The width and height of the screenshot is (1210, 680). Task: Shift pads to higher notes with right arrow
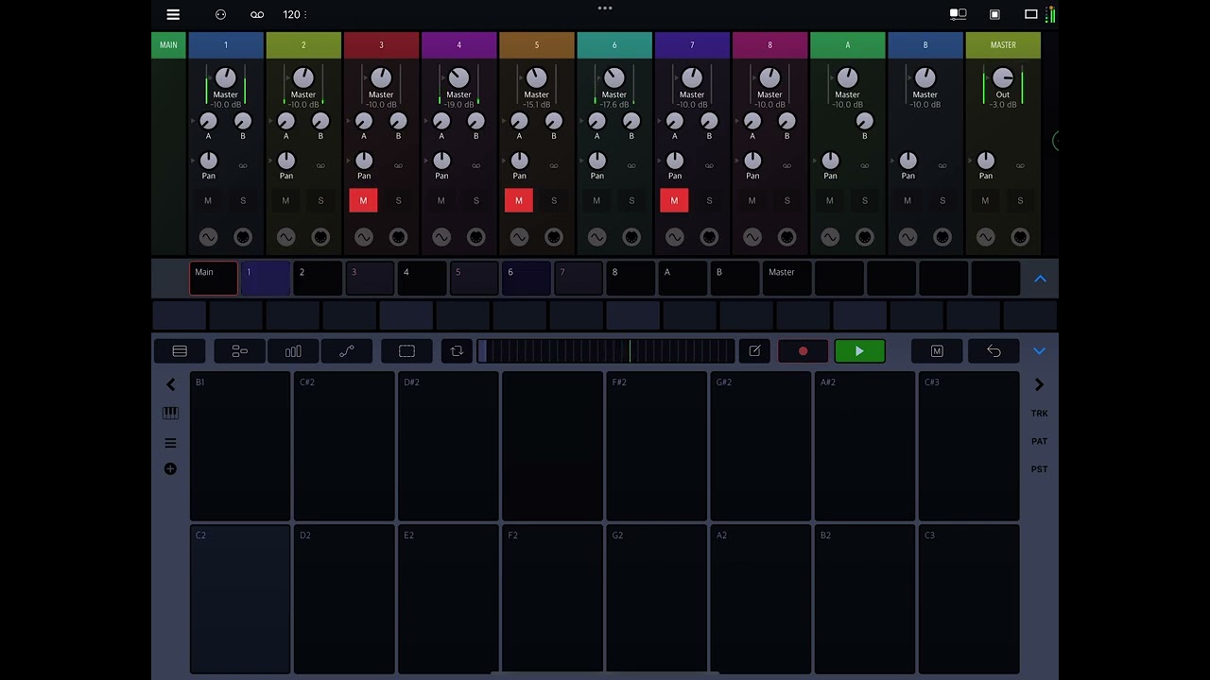point(1039,384)
